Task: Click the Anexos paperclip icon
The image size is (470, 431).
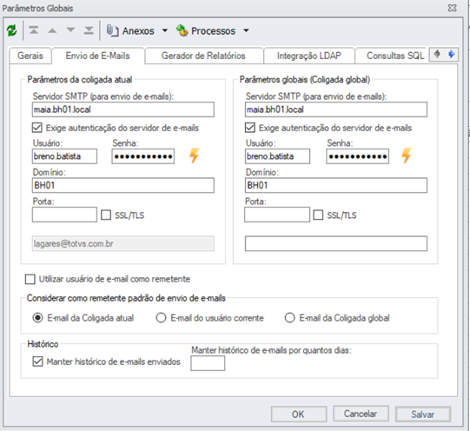Action: pyautogui.click(x=112, y=30)
